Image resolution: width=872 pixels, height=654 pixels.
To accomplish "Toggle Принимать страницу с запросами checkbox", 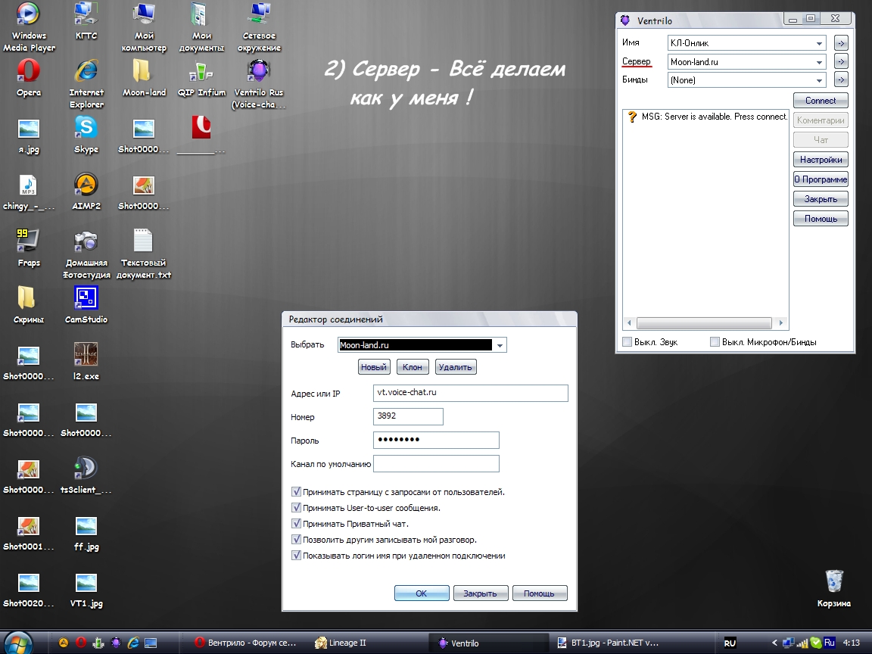I will click(x=297, y=491).
